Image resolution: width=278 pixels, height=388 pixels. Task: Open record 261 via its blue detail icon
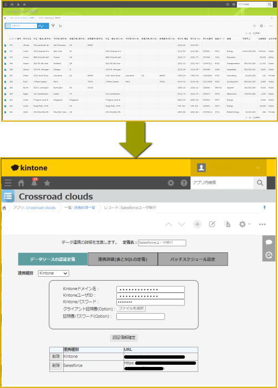5,112
